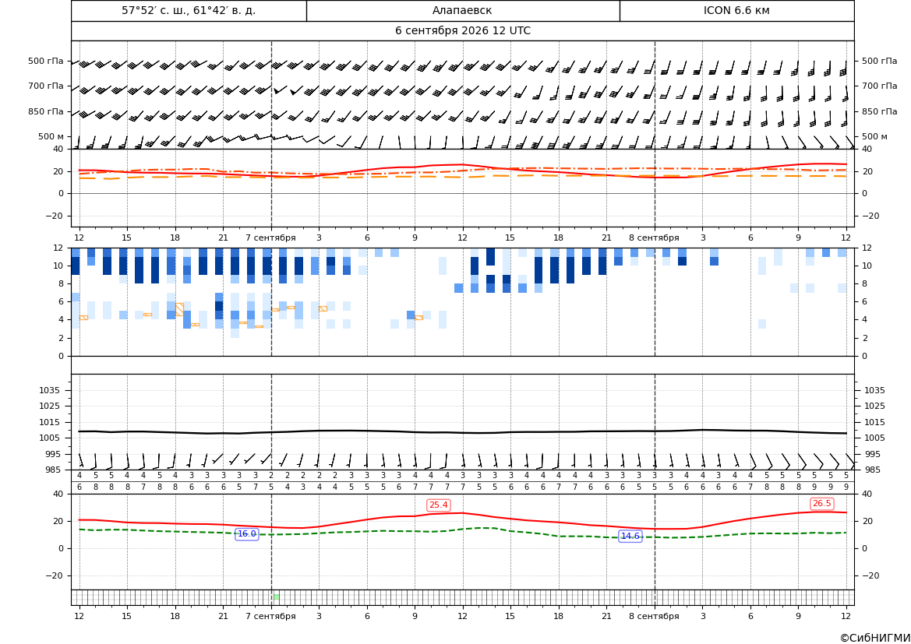This screenshot has width=911, height=644.
Task: Click the orange hatched box near 18h cloud column
Action: coord(179,309)
